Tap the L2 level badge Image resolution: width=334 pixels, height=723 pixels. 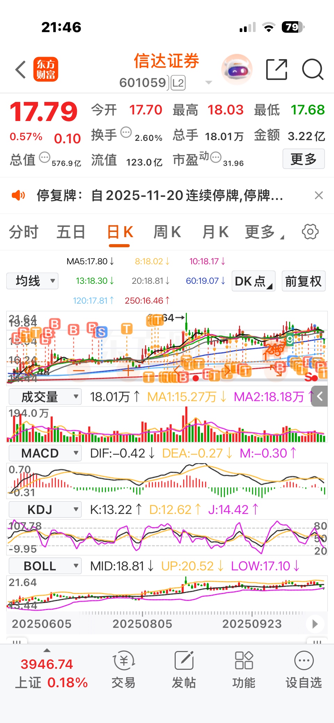(x=178, y=83)
